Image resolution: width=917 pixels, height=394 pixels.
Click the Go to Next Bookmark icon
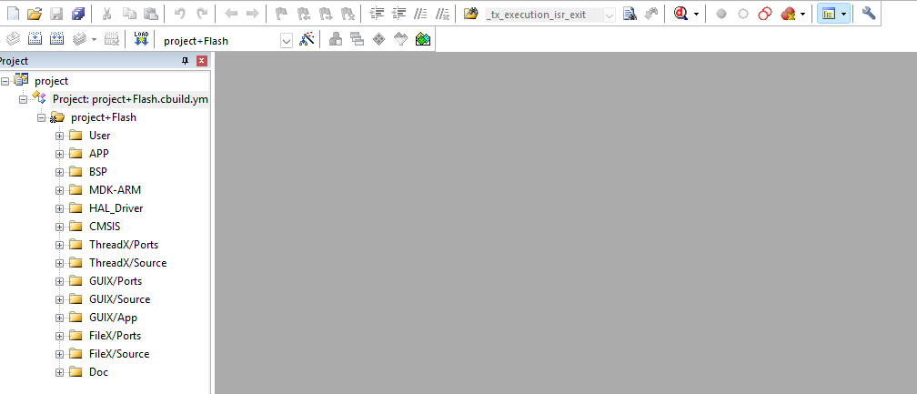point(325,14)
